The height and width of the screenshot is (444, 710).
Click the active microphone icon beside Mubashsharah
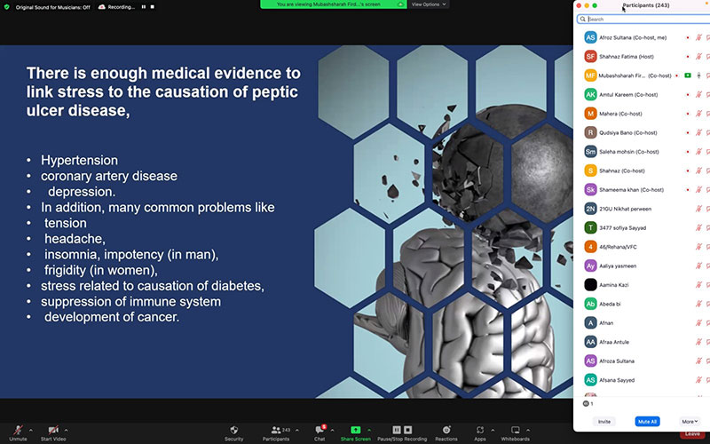[698, 75]
